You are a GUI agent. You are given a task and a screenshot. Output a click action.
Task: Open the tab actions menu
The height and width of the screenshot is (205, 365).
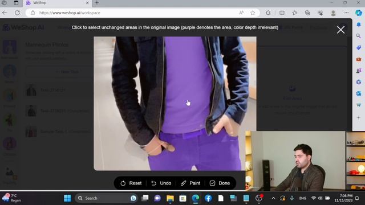pyautogui.click(x=16, y=3)
